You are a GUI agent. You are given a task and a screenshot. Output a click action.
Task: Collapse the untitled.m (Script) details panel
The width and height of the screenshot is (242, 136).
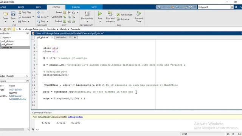(27, 76)
